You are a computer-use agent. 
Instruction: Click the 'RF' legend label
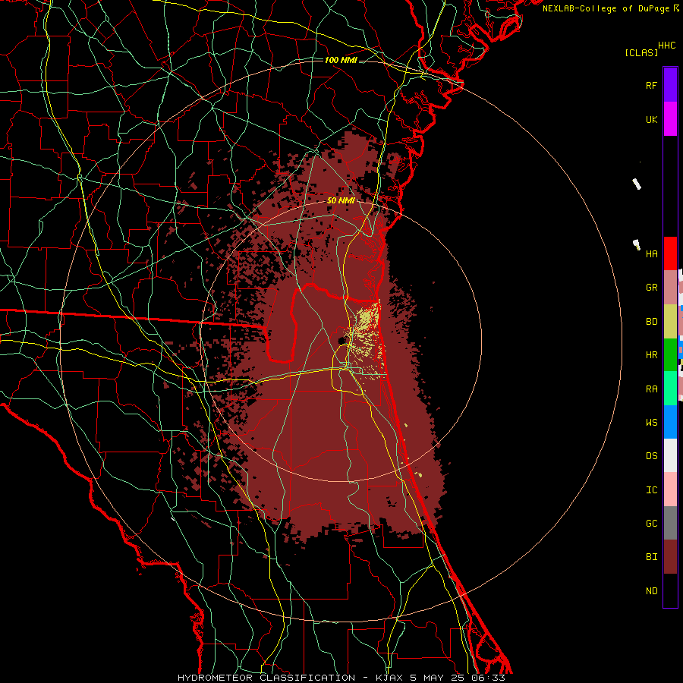pyautogui.click(x=651, y=85)
